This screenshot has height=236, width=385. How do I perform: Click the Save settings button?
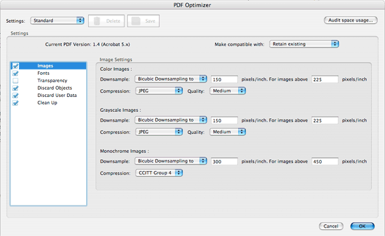[144, 21]
